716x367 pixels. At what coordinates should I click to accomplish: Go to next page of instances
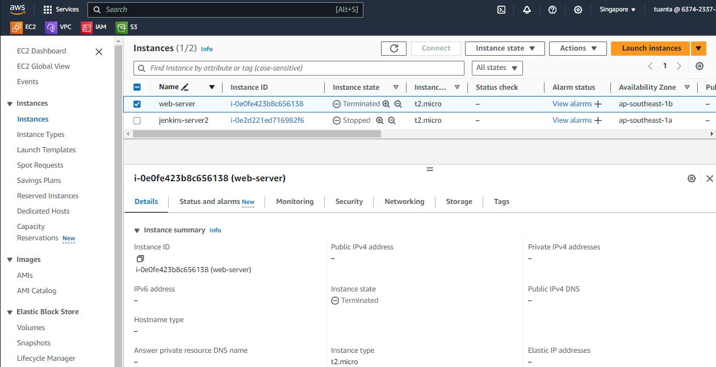(x=679, y=66)
